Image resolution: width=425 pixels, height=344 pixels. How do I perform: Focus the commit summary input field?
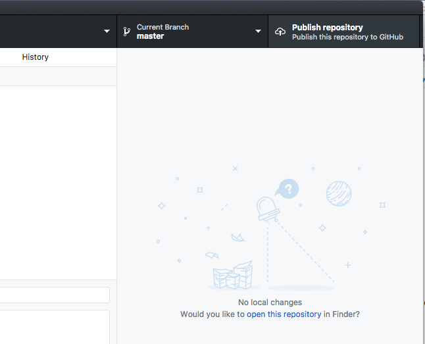tap(55, 295)
